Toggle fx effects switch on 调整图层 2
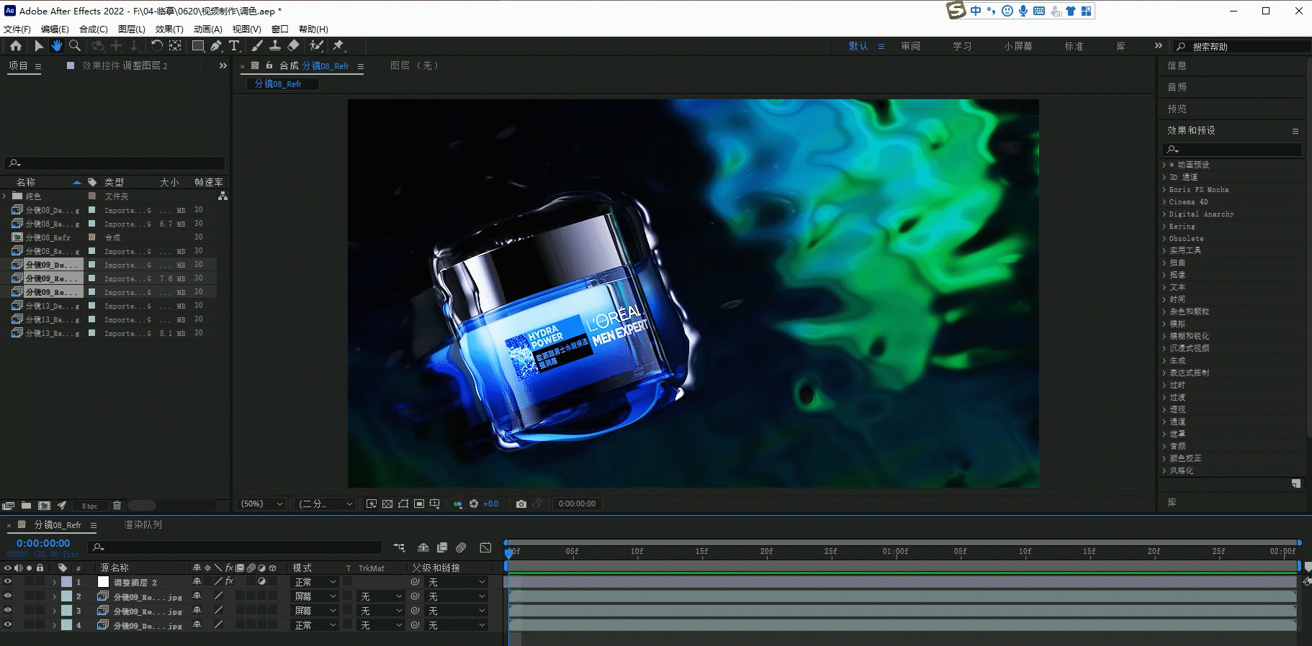The image size is (1312, 646). click(x=229, y=581)
